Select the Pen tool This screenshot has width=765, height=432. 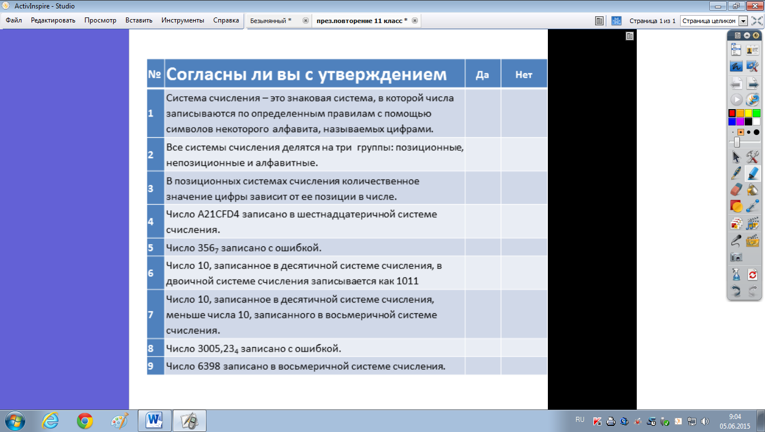tap(736, 173)
